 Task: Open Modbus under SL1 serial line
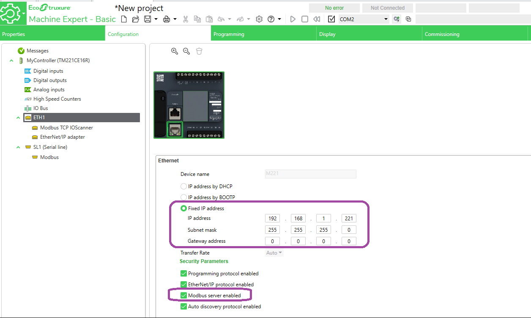click(x=49, y=157)
